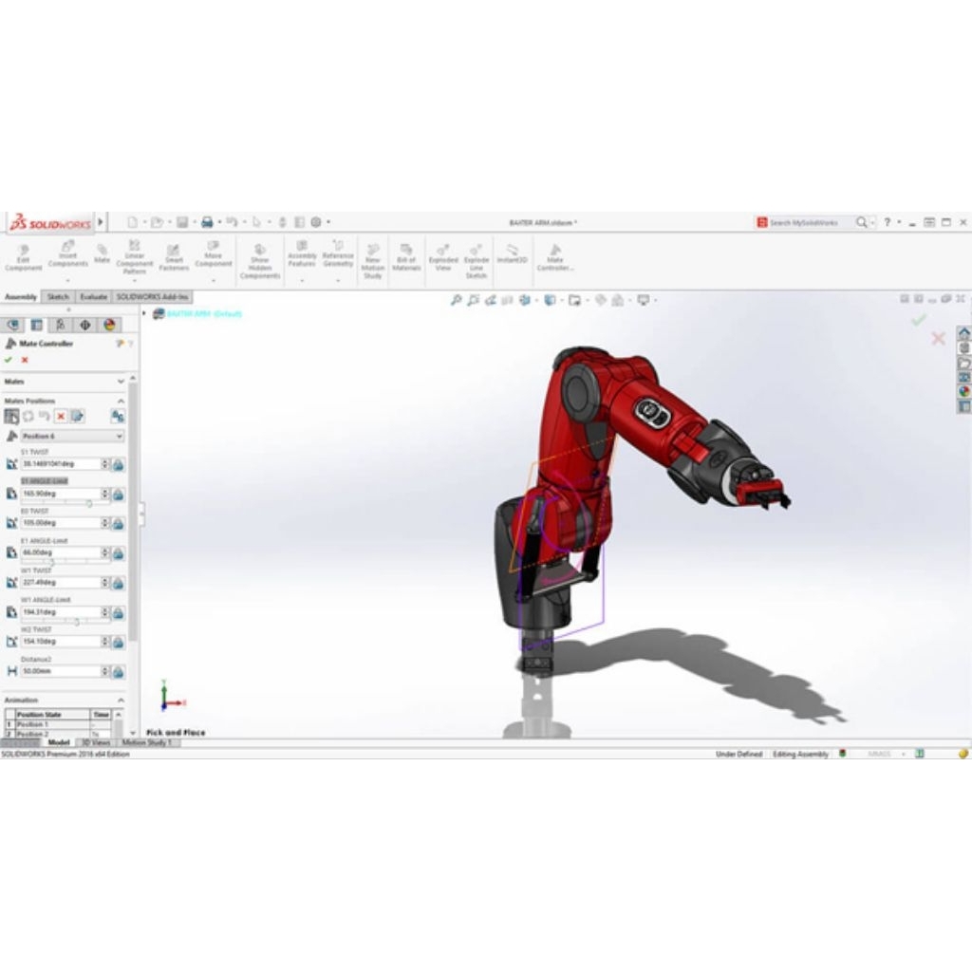Expand the Mates section
Viewport: 972px width, 972px height.
pos(121,382)
